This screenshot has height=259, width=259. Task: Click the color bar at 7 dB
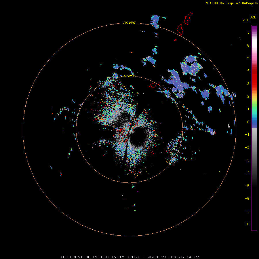[254, 32]
